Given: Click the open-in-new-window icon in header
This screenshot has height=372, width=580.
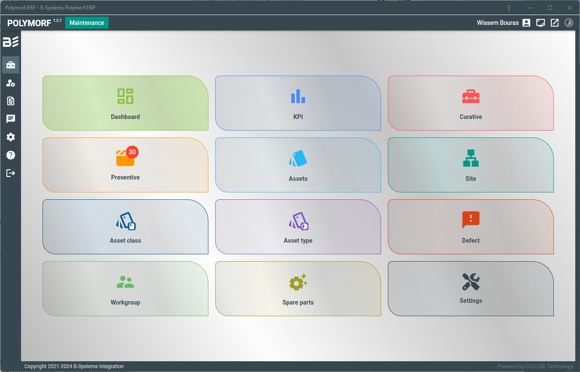Looking at the screenshot, I should click(555, 23).
